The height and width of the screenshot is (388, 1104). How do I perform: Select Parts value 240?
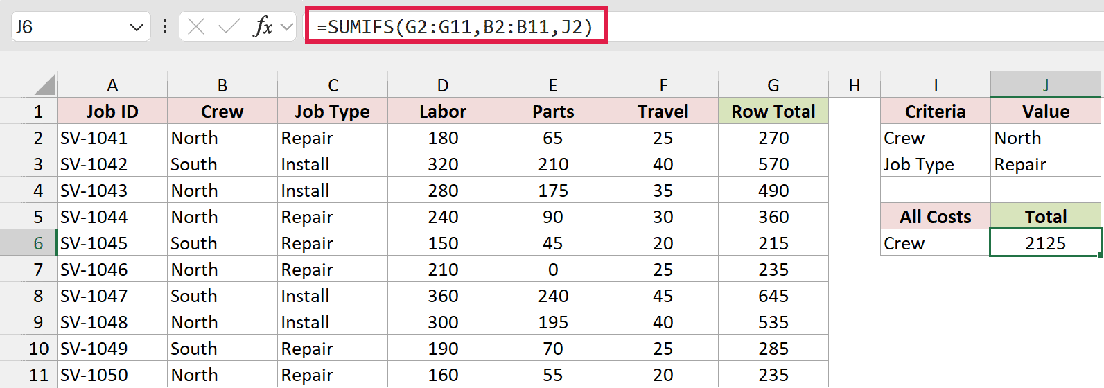[553, 296]
